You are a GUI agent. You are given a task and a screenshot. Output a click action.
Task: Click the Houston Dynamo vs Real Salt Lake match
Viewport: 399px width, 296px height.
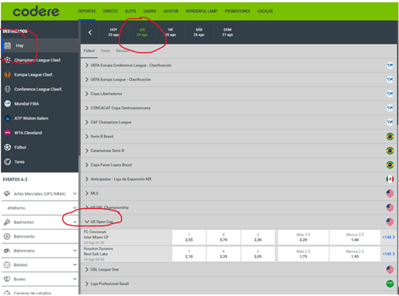click(x=99, y=254)
